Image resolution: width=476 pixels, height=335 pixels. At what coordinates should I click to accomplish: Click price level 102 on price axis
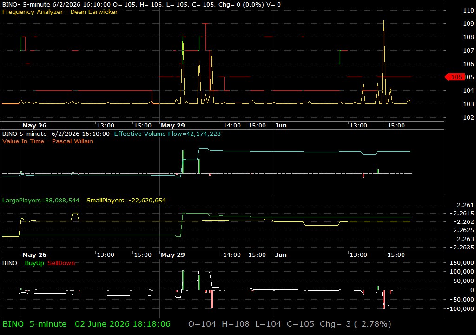(469, 117)
